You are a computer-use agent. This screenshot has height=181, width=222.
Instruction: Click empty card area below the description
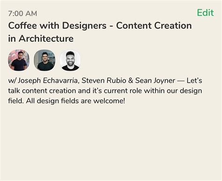tap(111, 140)
